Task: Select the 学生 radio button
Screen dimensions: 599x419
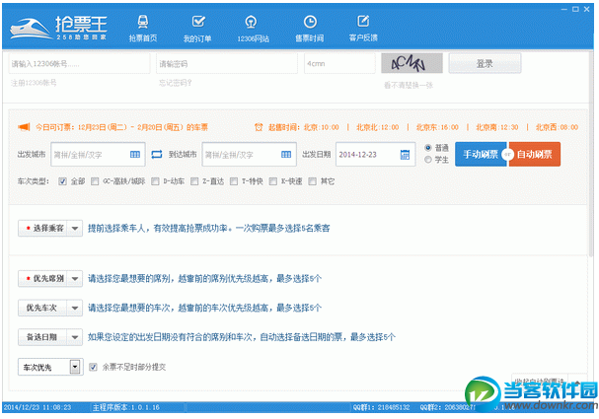Action: (427, 160)
